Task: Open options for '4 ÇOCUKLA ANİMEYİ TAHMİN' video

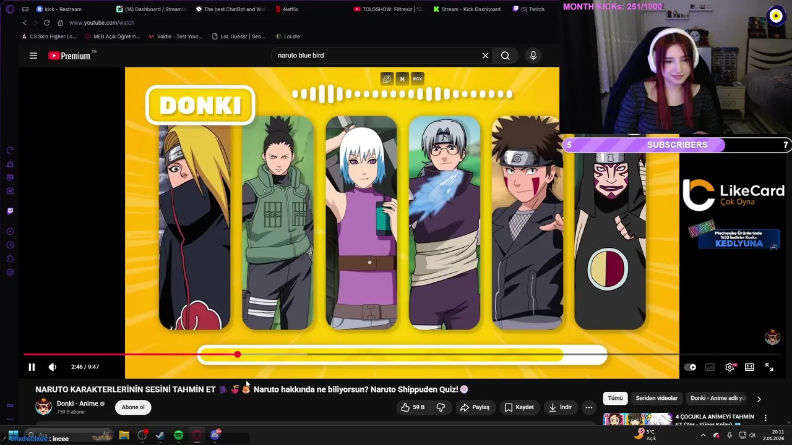Action: pyautogui.click(x=765, y=418)
